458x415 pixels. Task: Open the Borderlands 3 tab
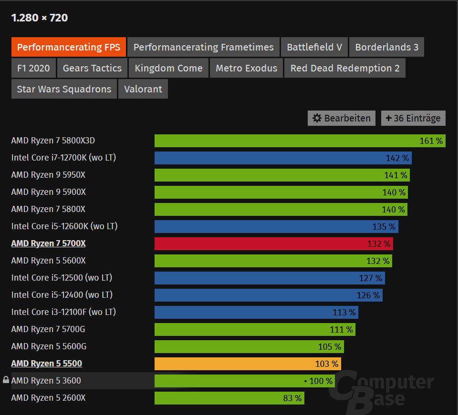coord(386,47)
